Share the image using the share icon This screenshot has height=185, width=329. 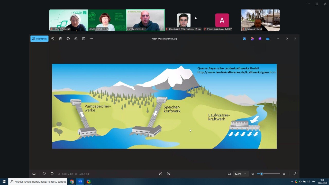coord(76,39)
